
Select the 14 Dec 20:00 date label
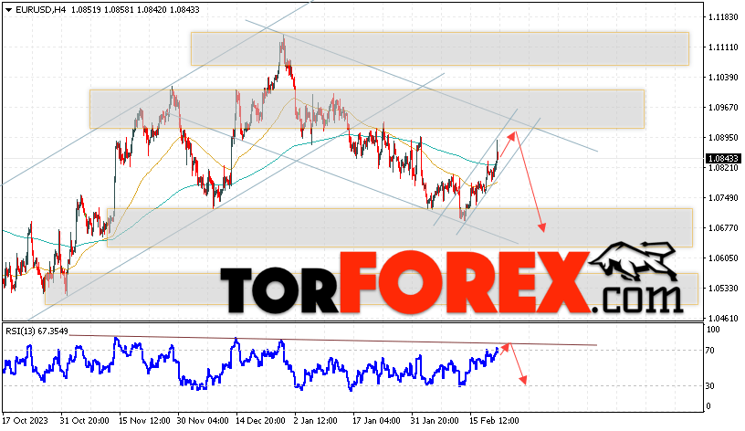[260, 421]
